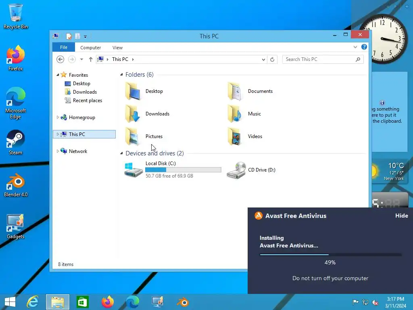Open the Documents folder
Screen dimensions: 413x310
pos(250,91)
